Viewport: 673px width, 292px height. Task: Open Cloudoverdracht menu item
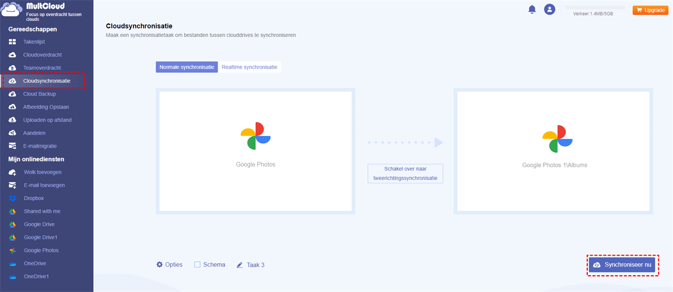coord(43,55)
